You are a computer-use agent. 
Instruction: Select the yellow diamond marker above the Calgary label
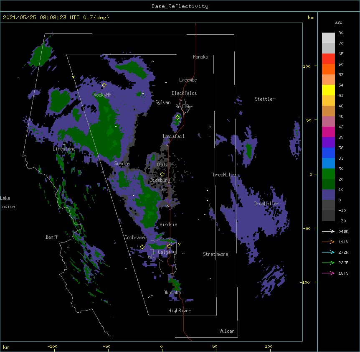(x=169, y=246)
